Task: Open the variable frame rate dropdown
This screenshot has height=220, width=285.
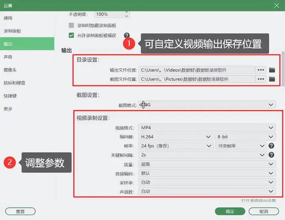Action: tap(241, 146)
